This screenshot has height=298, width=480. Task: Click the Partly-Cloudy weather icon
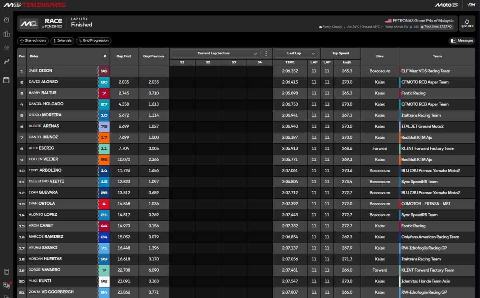(x=321, y=27)
